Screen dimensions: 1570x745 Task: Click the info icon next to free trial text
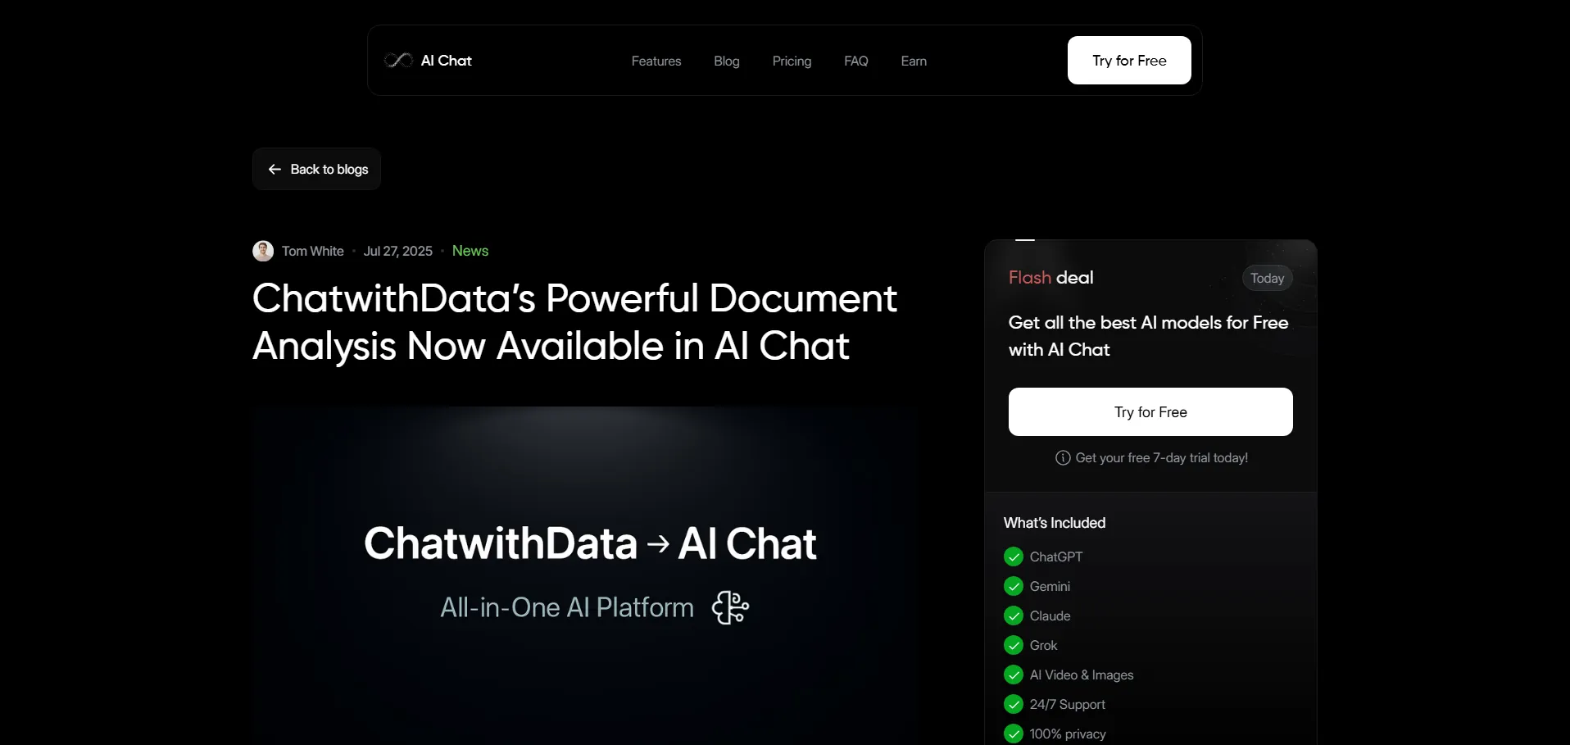coord(1063,458)
